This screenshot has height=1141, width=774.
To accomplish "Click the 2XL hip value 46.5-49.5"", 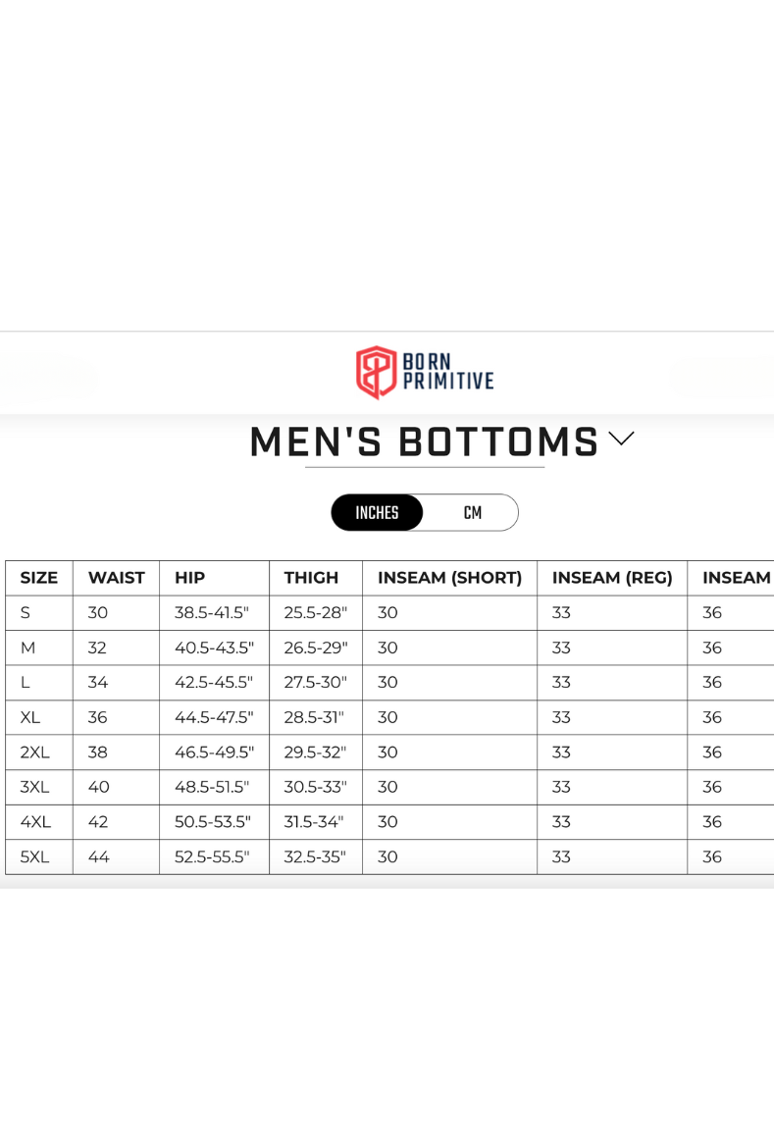I will 214,752.
